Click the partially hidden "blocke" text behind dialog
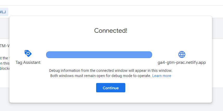The width and height of the screenshot is (223, 111). tap(5, 68)
